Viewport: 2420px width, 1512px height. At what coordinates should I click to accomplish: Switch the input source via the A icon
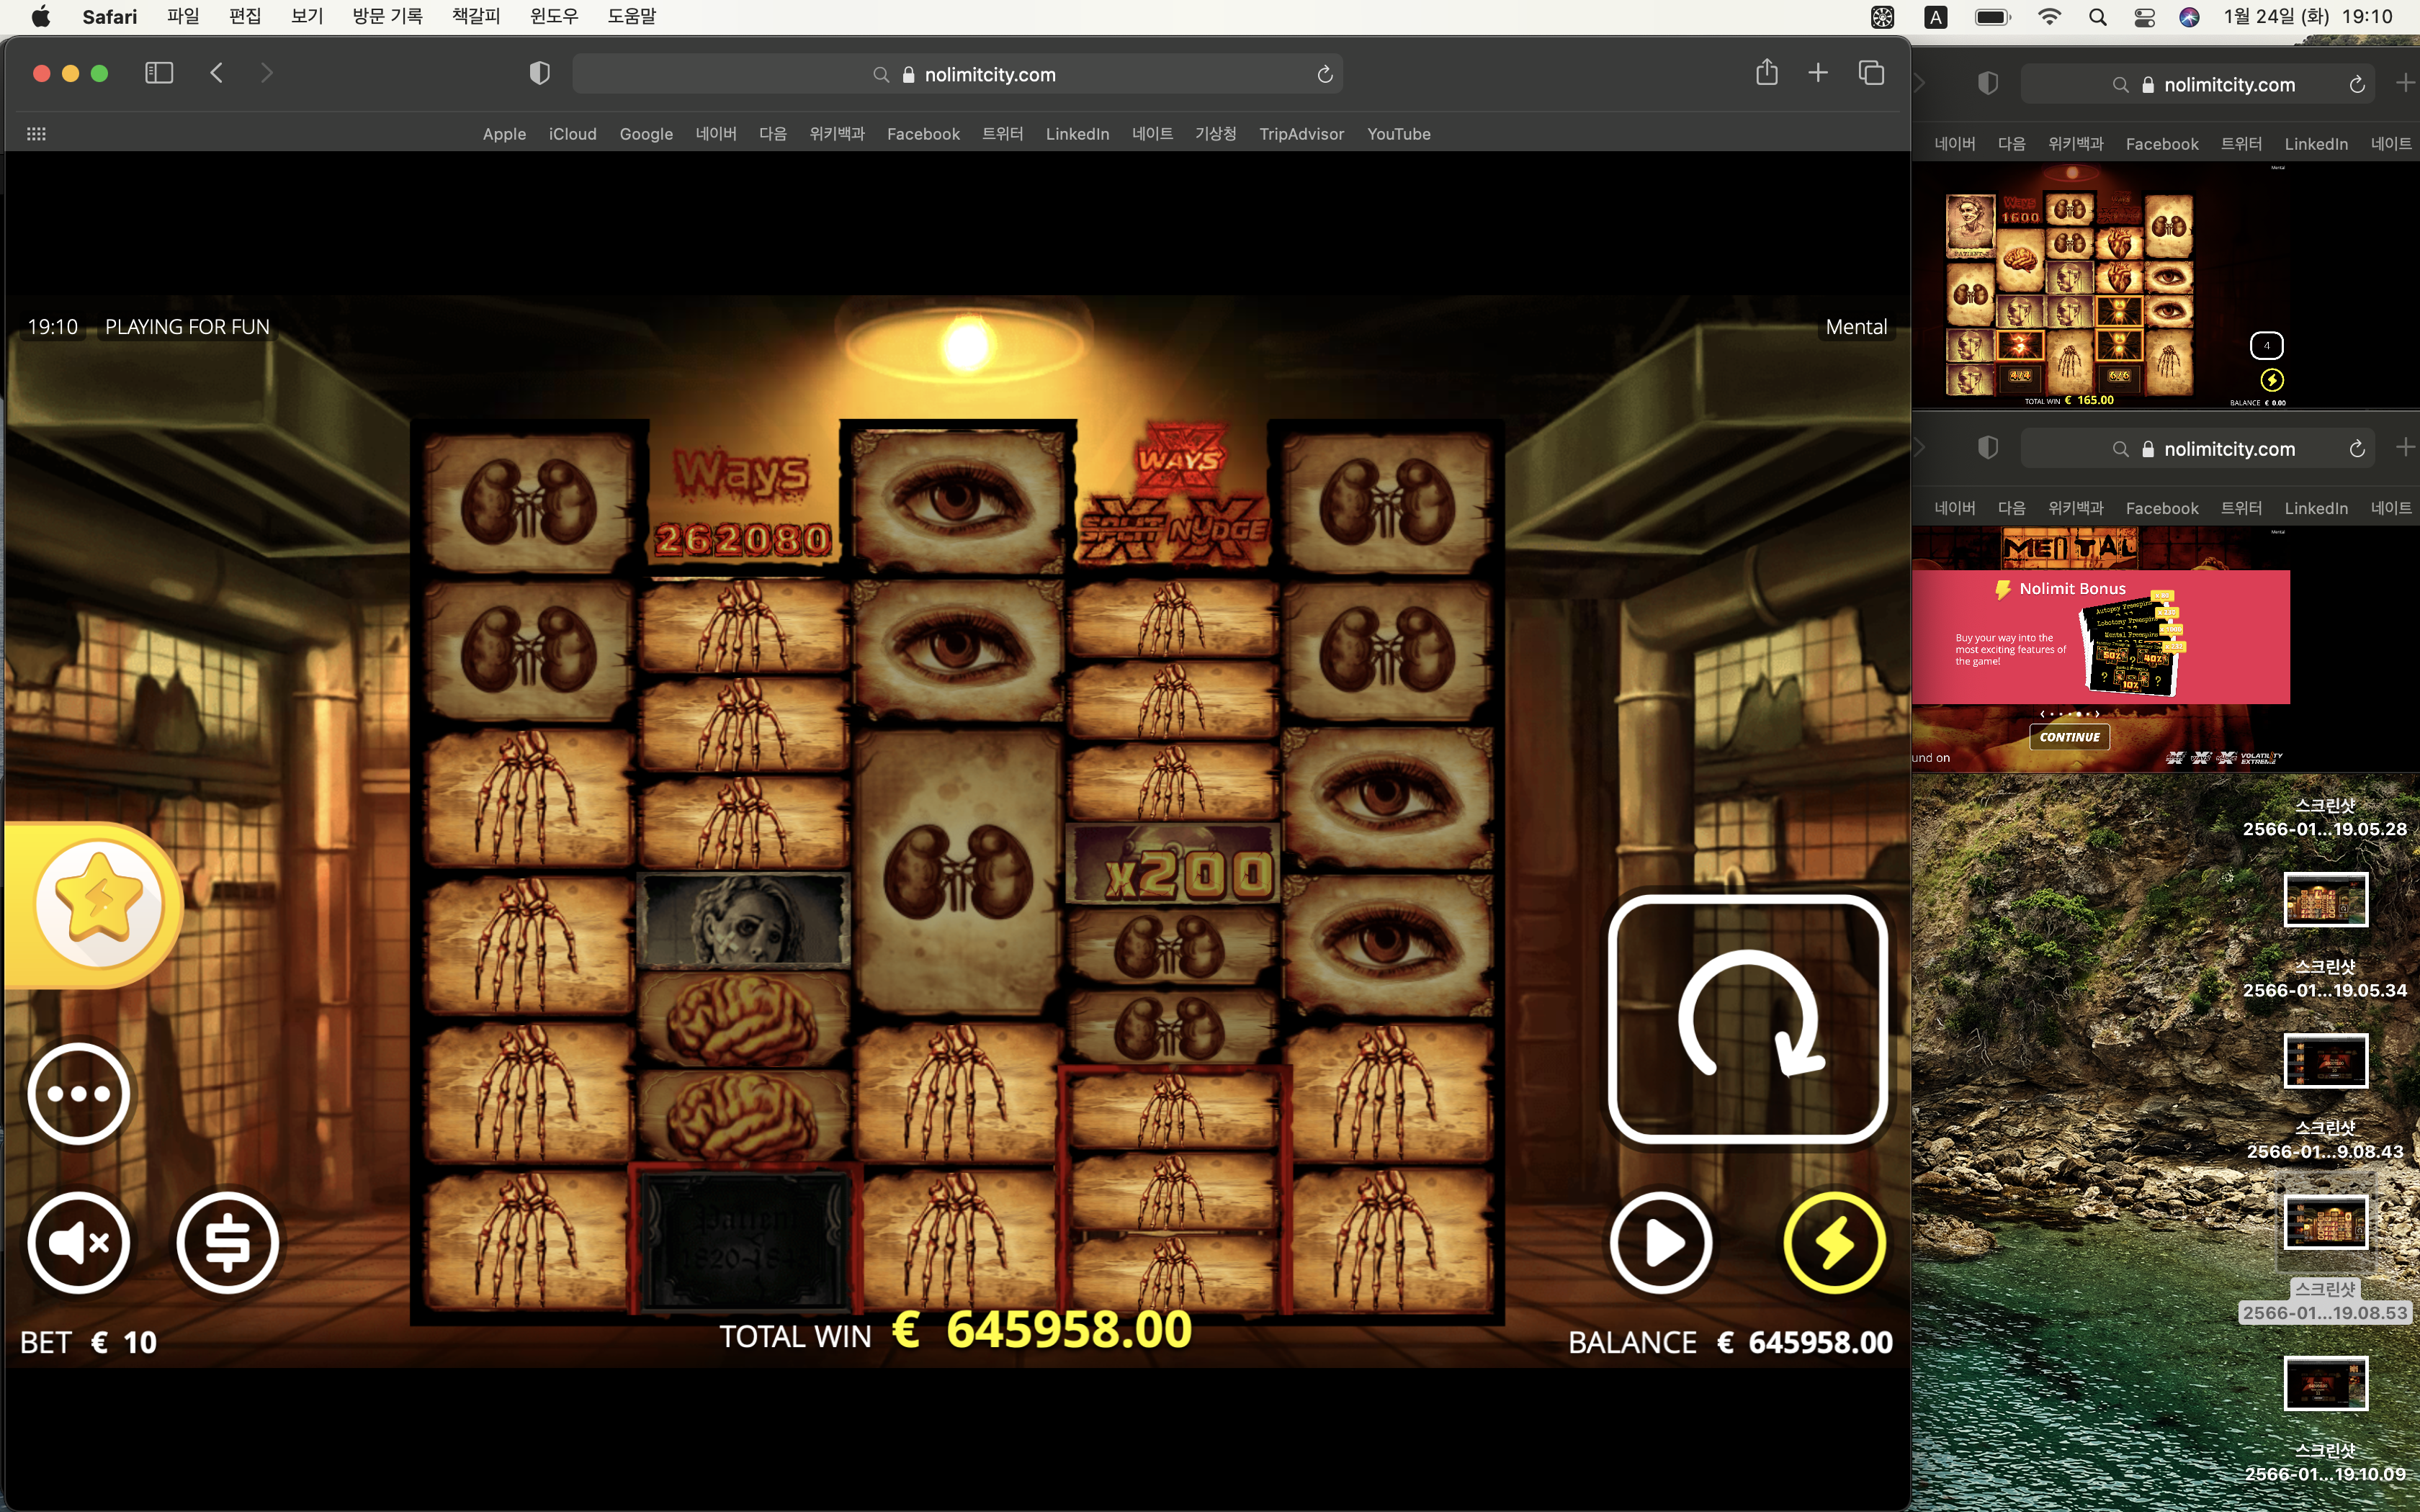click(x=1936, y=17)
